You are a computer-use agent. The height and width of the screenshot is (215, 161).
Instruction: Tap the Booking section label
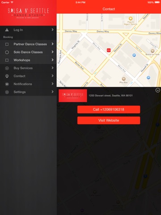(x=8, y=37)
